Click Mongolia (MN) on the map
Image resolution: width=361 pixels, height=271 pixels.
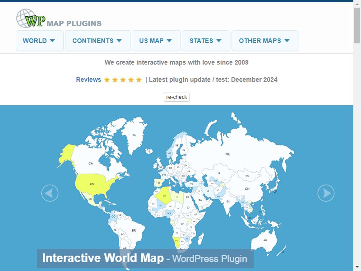pyautogui.click(x=247, y=176)
